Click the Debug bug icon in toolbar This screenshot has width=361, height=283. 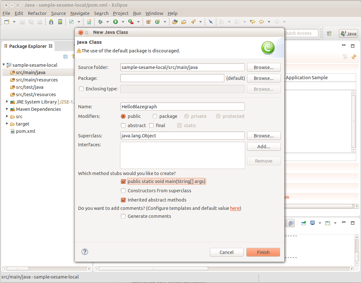(x=100, y=22)
